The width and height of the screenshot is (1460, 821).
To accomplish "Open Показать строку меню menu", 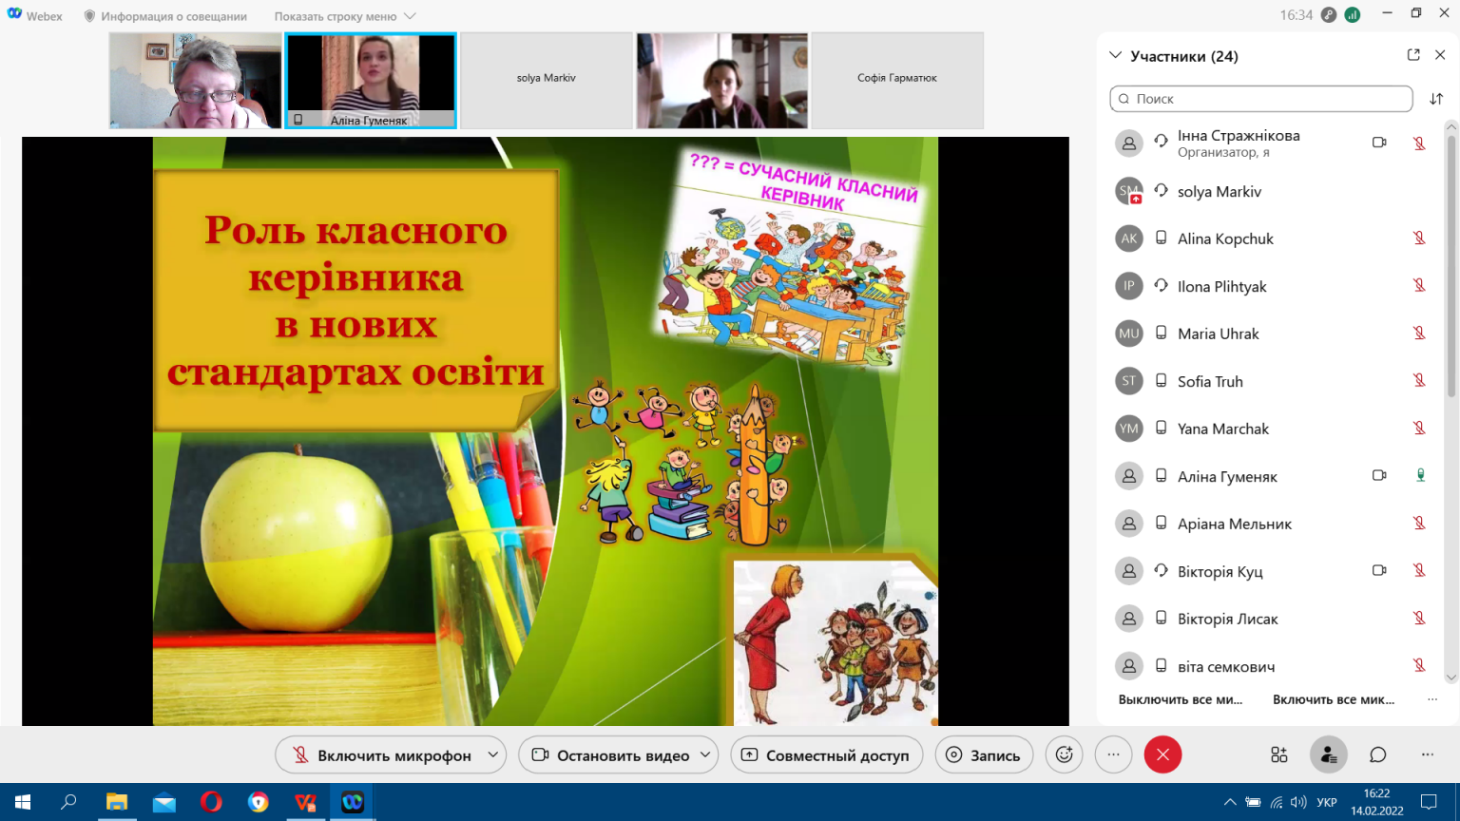I will [x=345, y=16].
